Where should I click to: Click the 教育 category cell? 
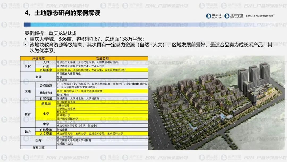pyautogui.click(x=28, y=114)
